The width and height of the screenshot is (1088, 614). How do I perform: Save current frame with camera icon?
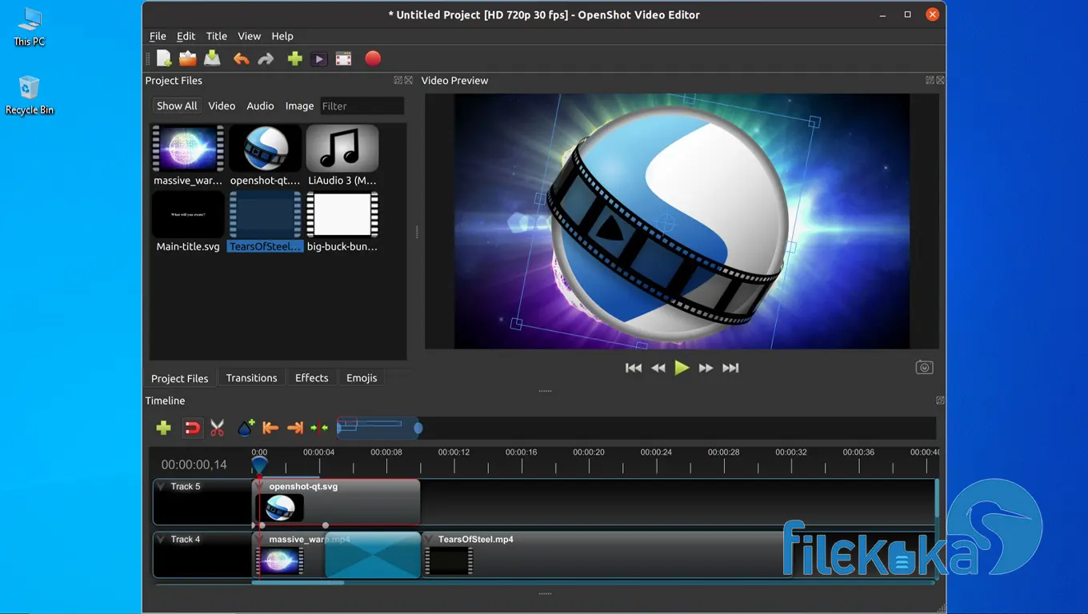(x=924, y=368)
